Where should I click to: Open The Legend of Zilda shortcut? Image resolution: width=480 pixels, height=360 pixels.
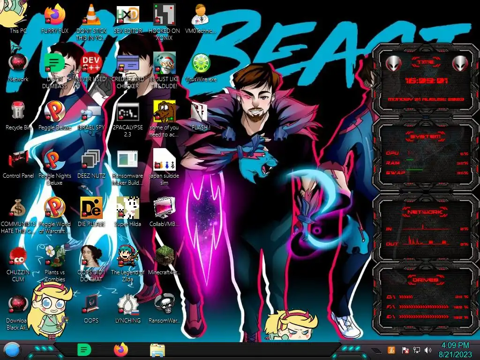point(128,263)
